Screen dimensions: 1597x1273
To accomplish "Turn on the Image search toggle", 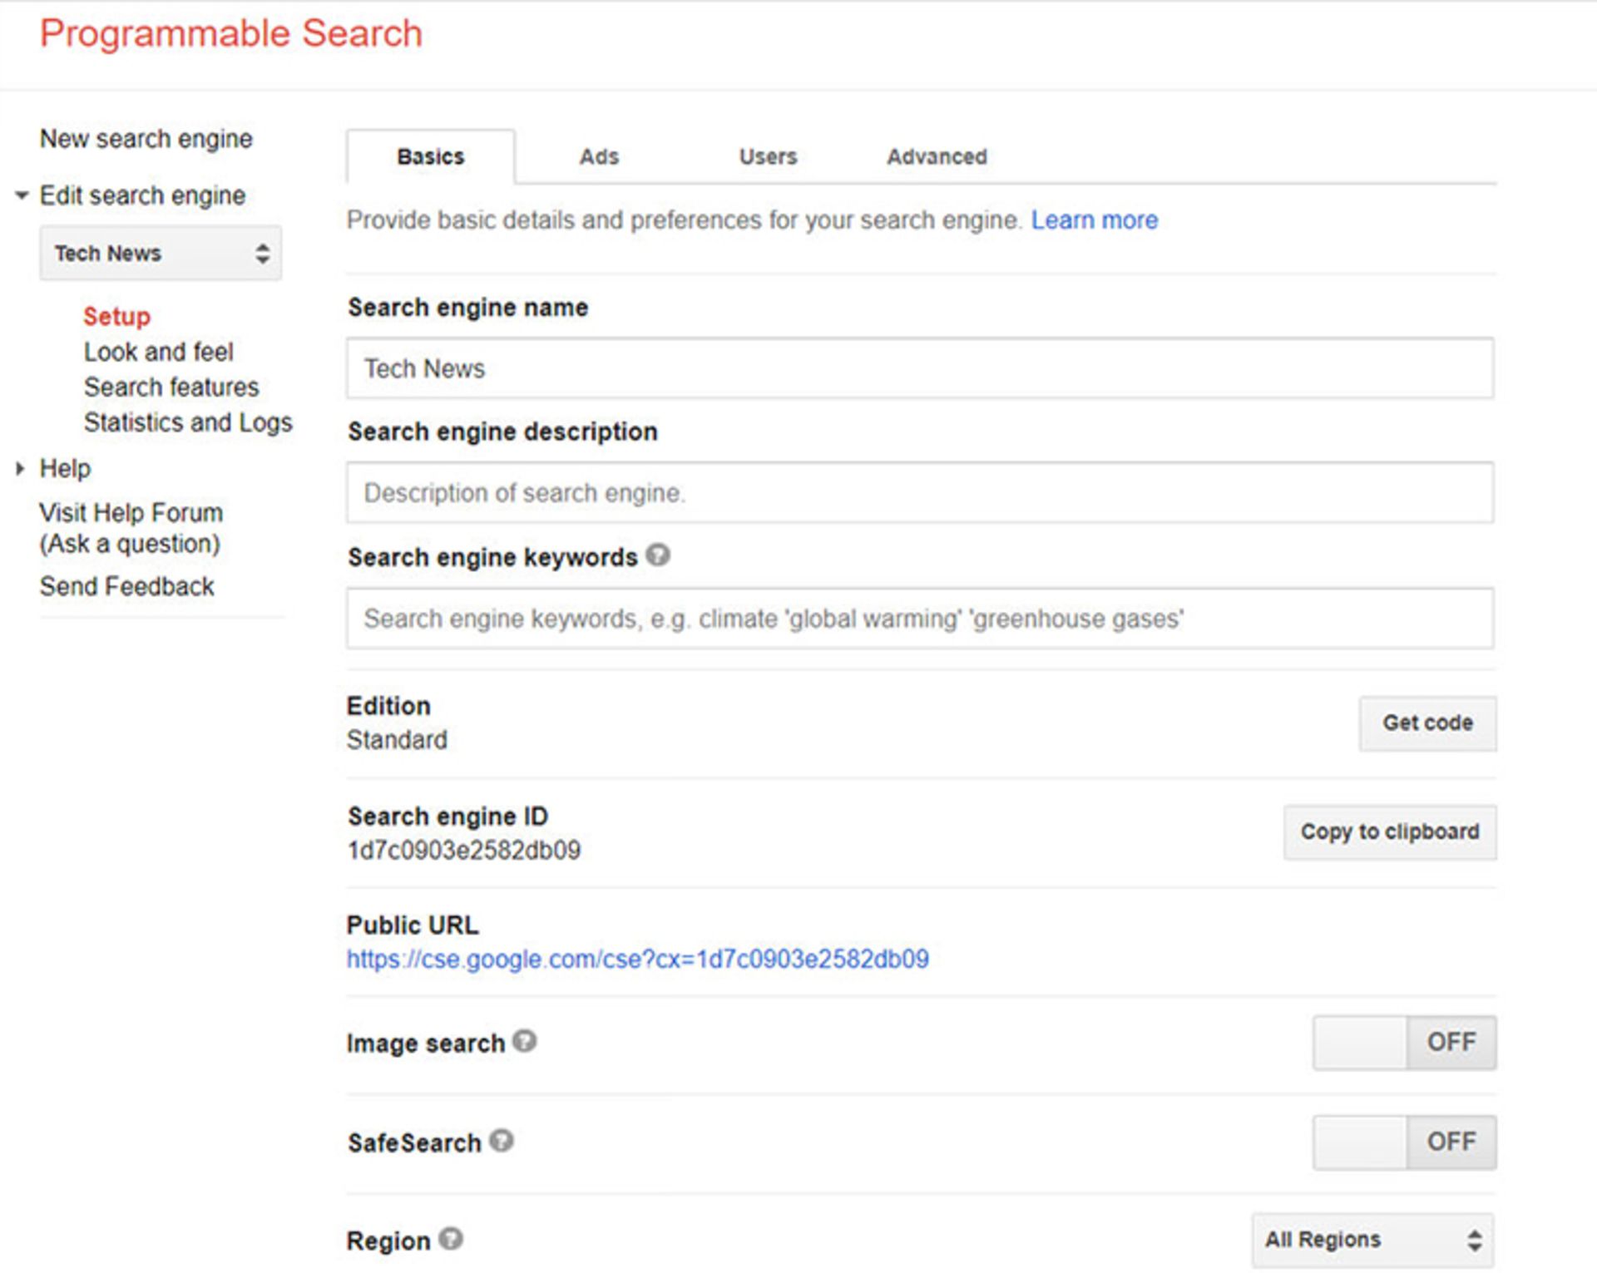I will [x=1404, y=1042].
